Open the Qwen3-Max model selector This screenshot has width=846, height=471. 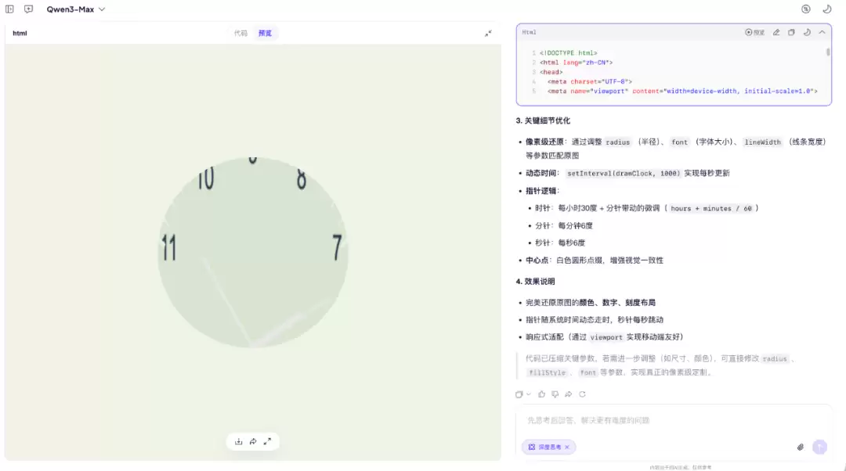[74, 9]
